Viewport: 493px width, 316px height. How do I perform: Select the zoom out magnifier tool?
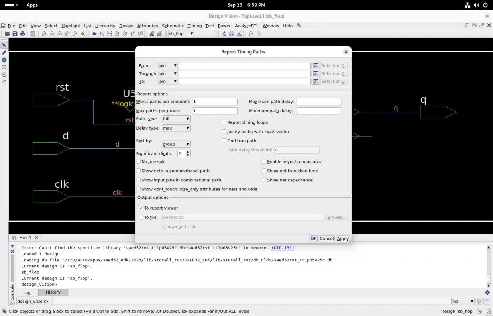pos(4,75)
